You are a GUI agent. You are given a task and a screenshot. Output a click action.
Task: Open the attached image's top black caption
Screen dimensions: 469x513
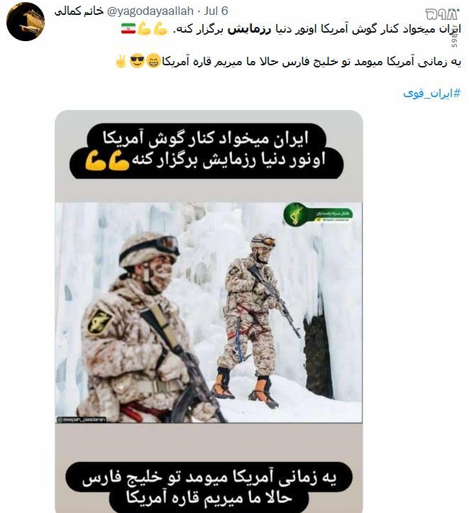tap(206, 151)
